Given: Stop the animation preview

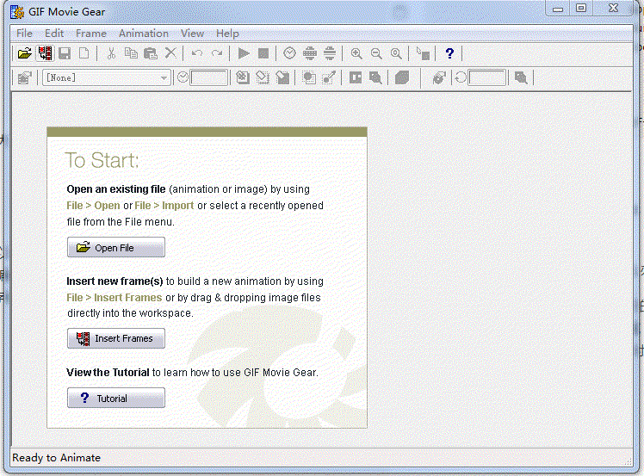Looking at the screenshot, I should click(263, 53).
